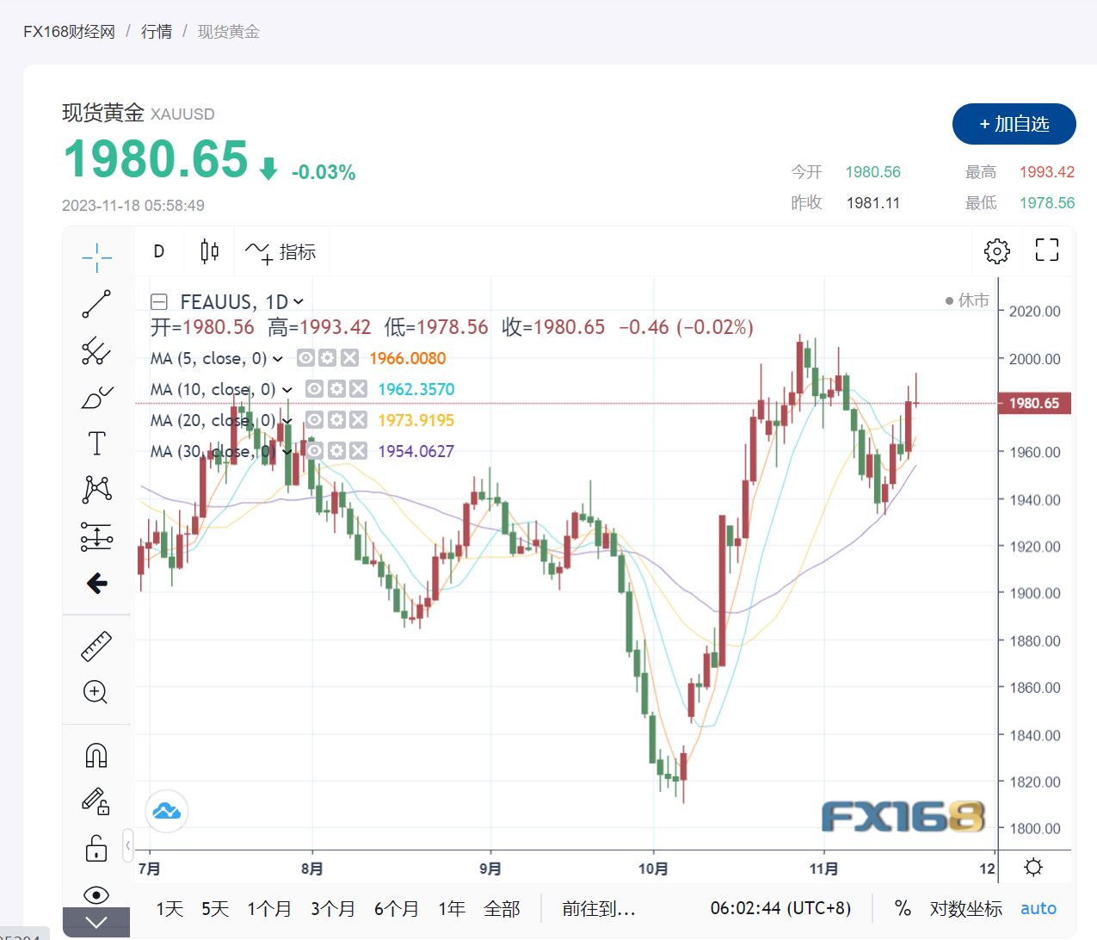Collapse the left toolbar with bottom chevron

pos(96,923)
